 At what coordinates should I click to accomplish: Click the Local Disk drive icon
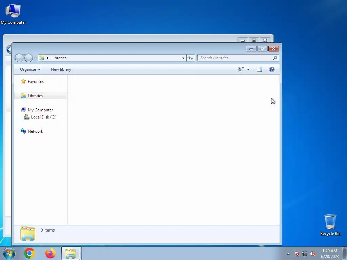pos(27,117)
